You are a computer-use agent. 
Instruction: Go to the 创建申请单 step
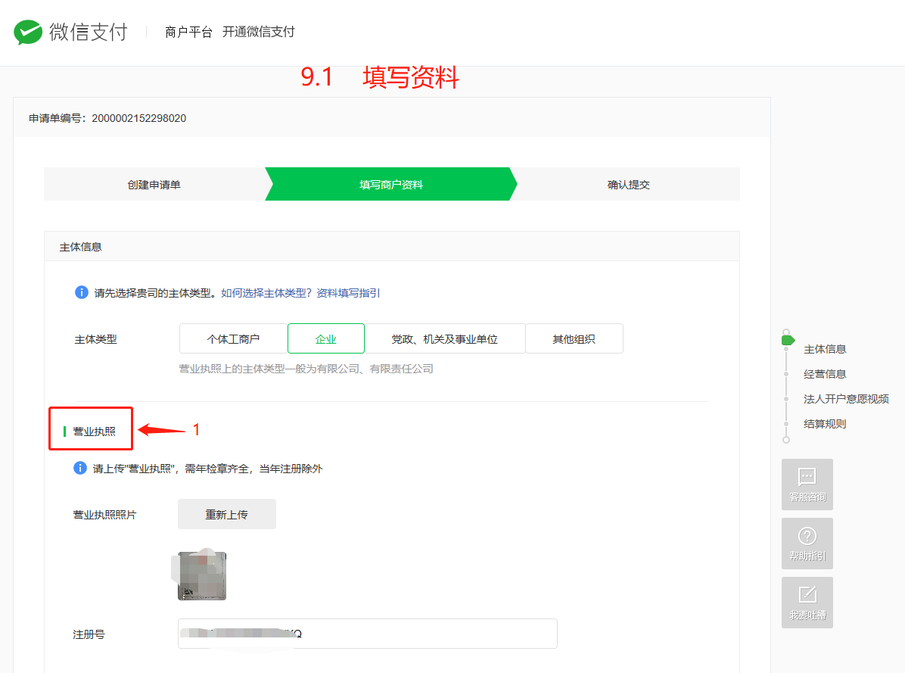154,185
